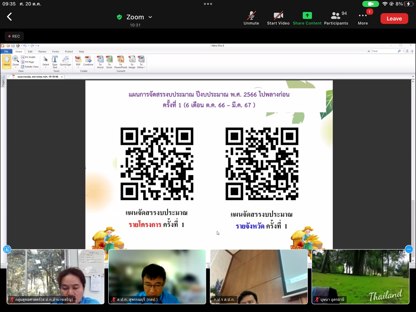Open the QuickSign dropdown arrow
This screenshot has height=312, width=416.
pyautogui.click(x=65, y=68)
